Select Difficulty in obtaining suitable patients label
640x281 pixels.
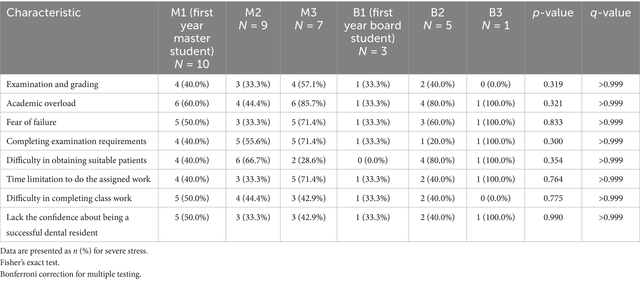(76, 160)
